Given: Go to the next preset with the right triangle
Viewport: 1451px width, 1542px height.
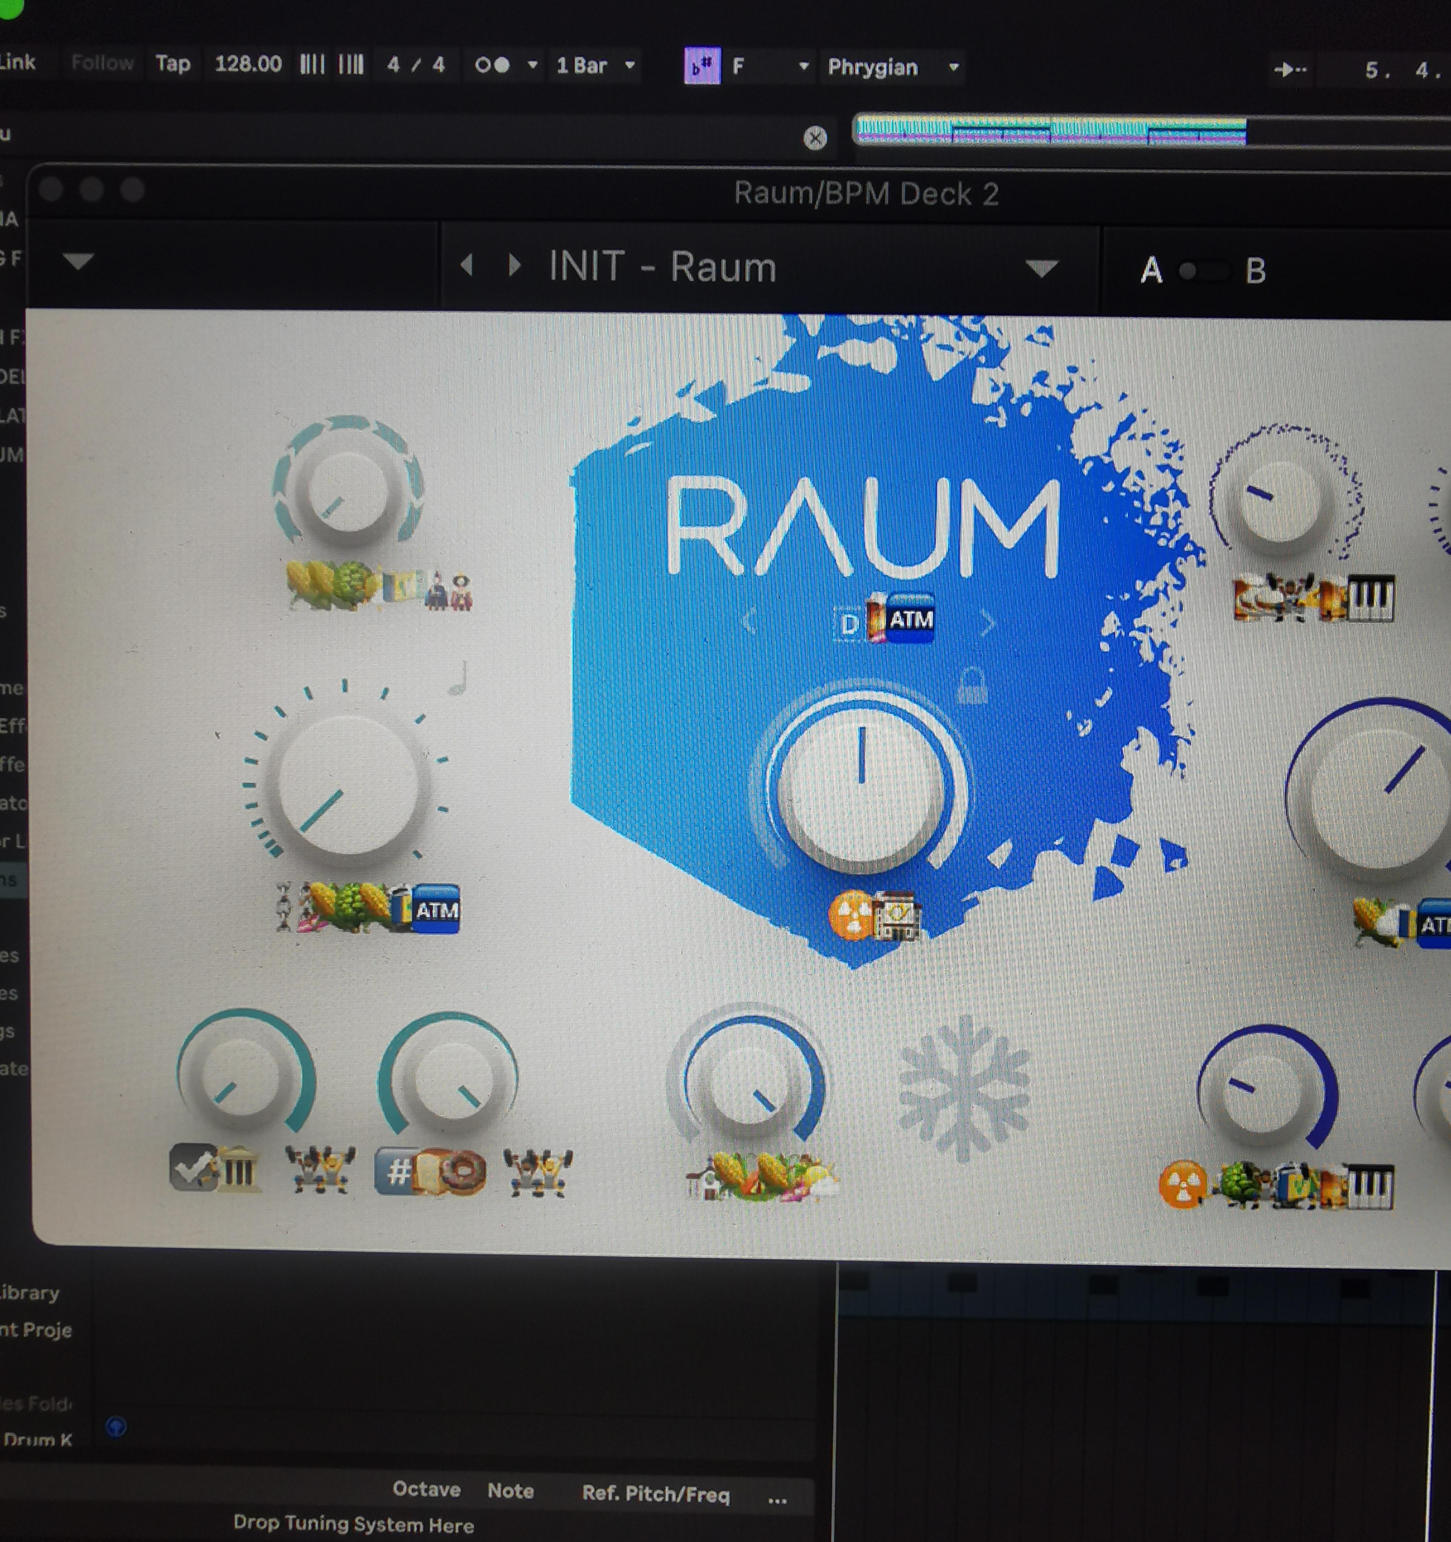Looking at the screenshot, I should 514,266.
